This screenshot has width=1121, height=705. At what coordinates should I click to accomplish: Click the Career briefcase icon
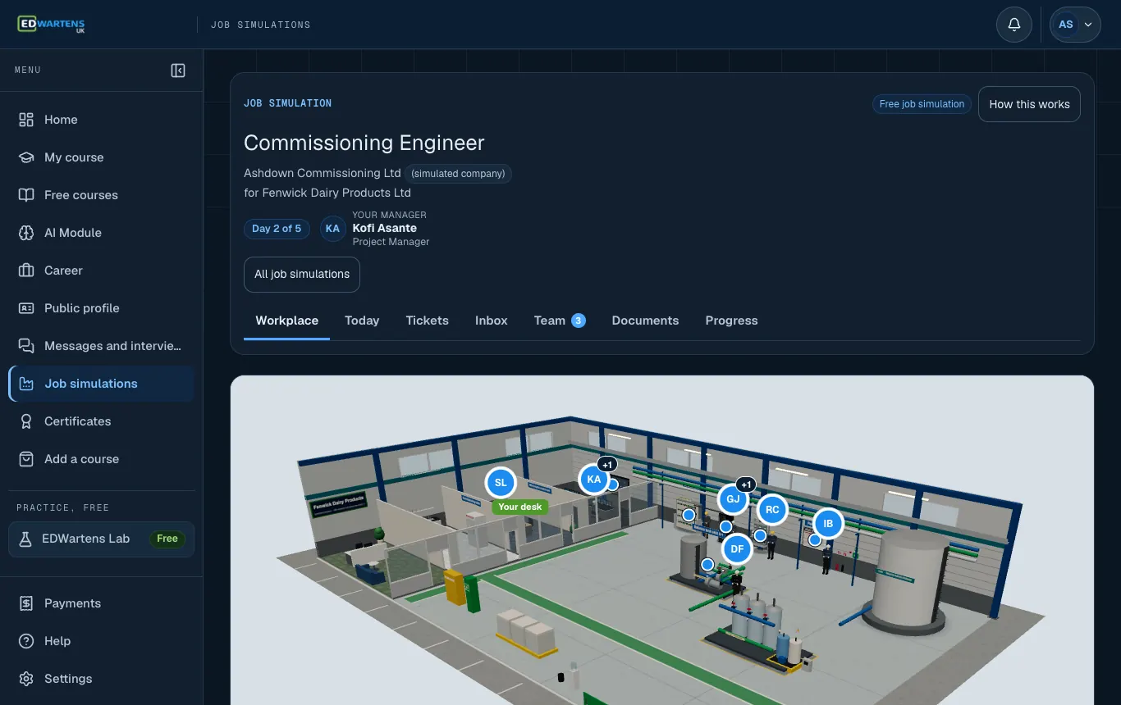[26, 271]
